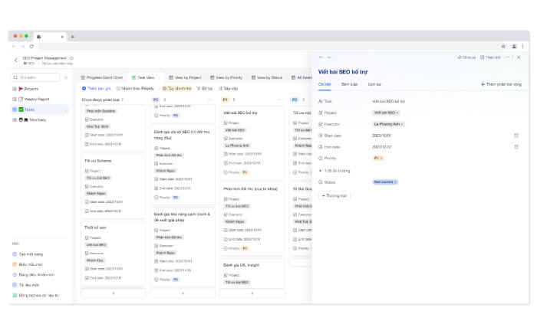Screen dimensions: 537x334
Task: Close the task detail panel
Action: (519, 57)
